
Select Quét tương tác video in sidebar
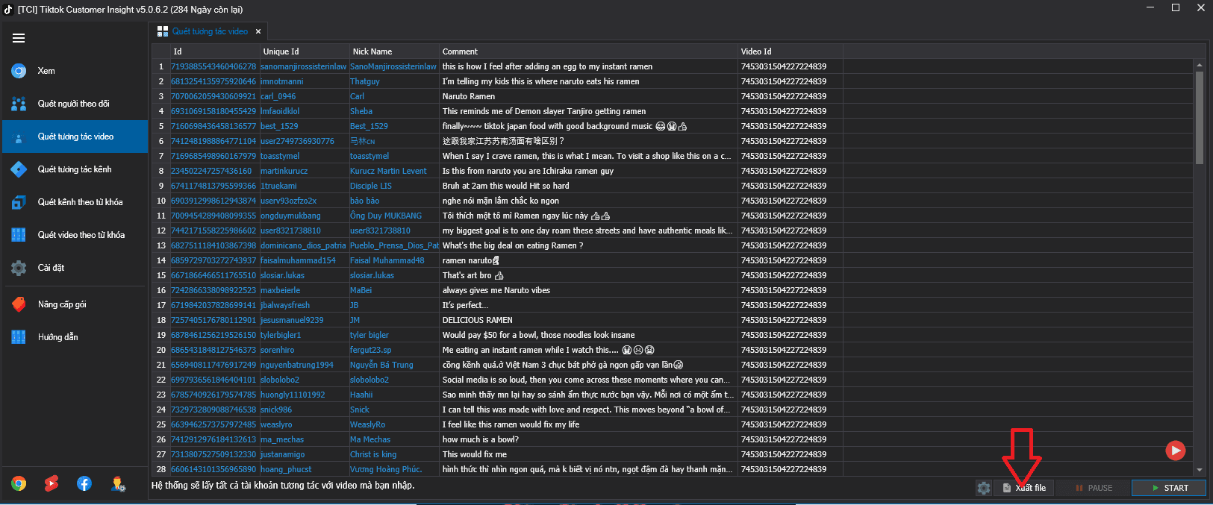pyautogui.click(x=75, y=137)
